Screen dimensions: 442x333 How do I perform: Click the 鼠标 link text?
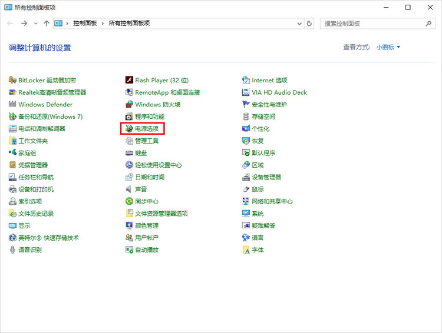click(x=258, y=189)
